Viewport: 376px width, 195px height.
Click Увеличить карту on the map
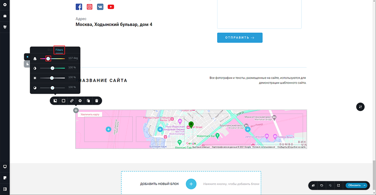(x=90, y=115)
